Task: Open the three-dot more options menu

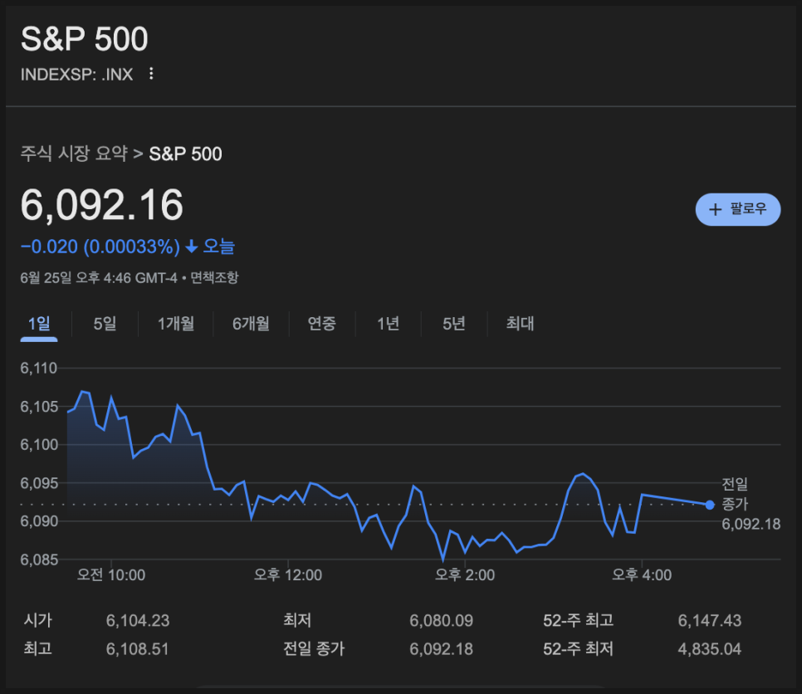Action: (x=151, y=74)
